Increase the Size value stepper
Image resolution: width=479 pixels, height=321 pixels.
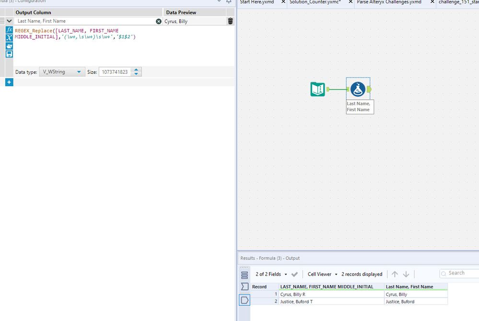pos(136,70)
